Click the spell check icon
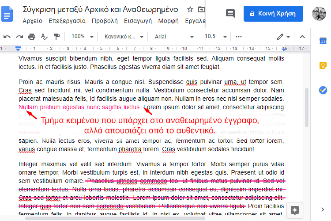Viewport: 331px width, 221px height. 44,37
